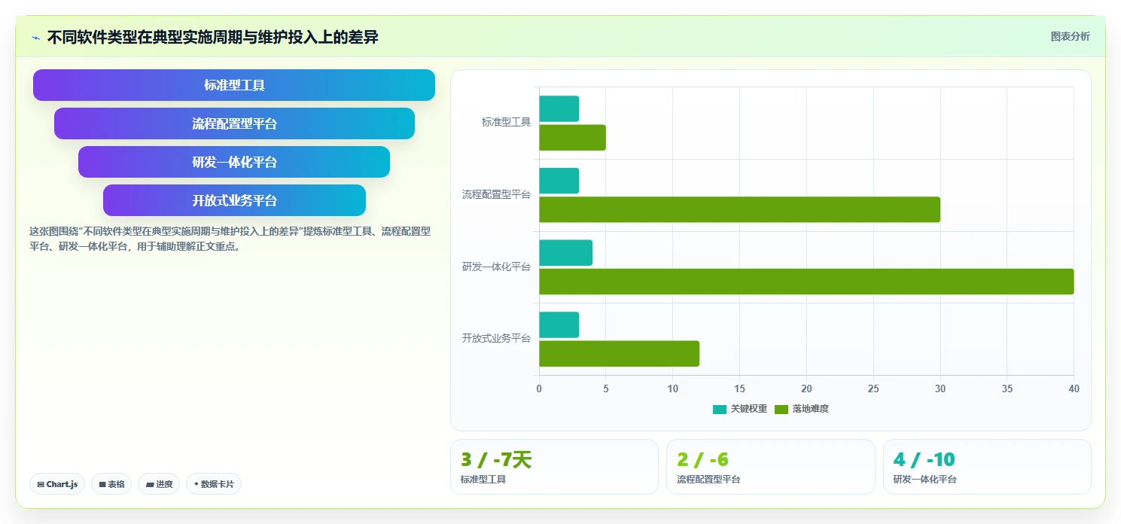Select the 研发一体化平台 funnel bar
Viewport: 1121px width, 524px height.
coord(234,162)
